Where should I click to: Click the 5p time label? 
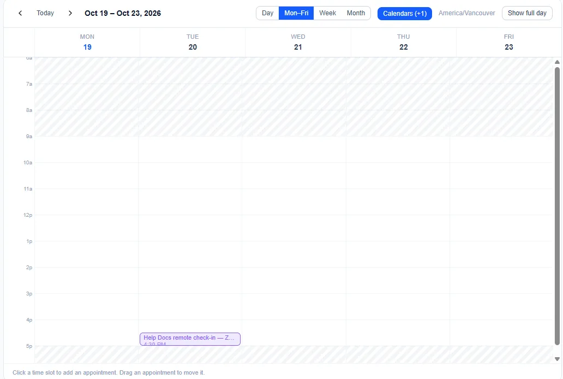29,346
